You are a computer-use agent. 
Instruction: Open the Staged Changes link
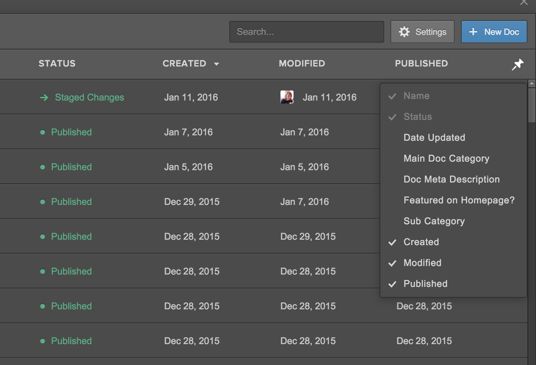(89, 97)
